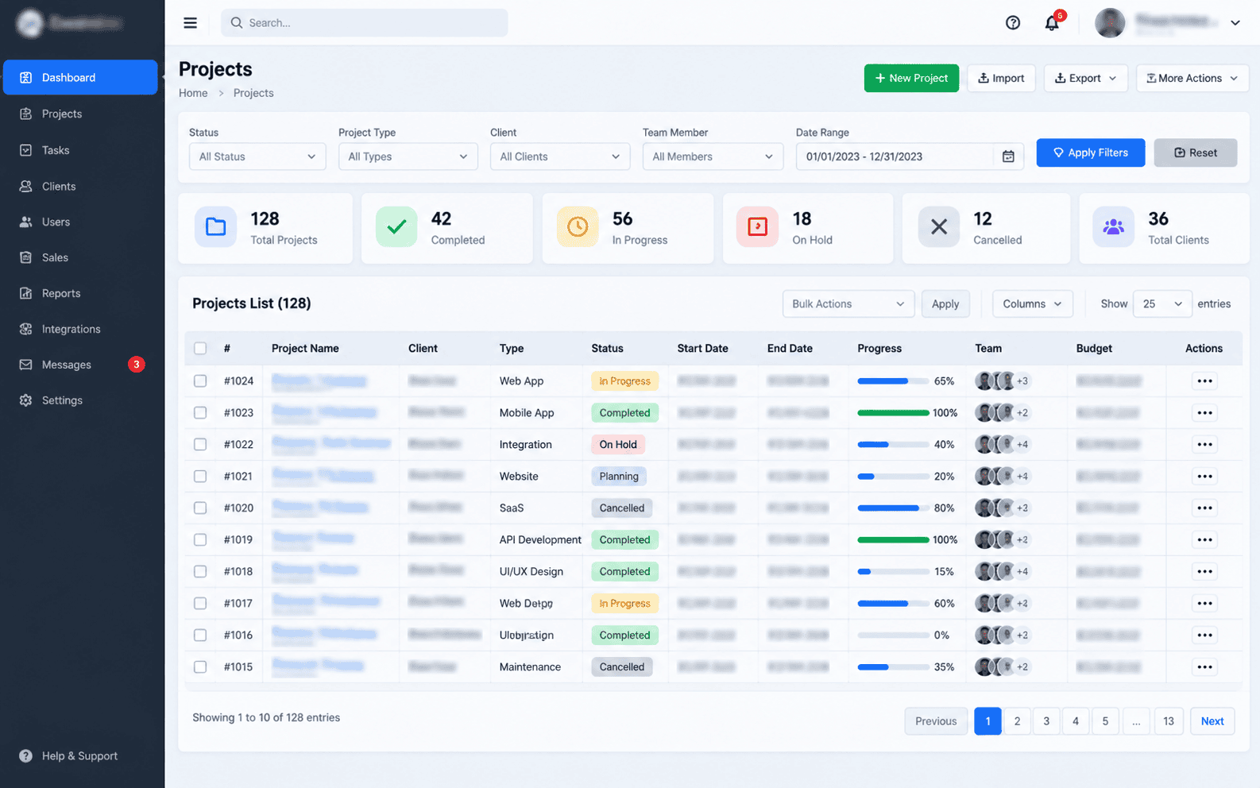Open actions menu for project #1024
The height and width of the screenshot is (788, 1260).
coord(1205,381)
